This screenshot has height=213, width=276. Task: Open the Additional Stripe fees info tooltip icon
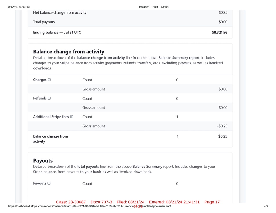tap(71, 117)
